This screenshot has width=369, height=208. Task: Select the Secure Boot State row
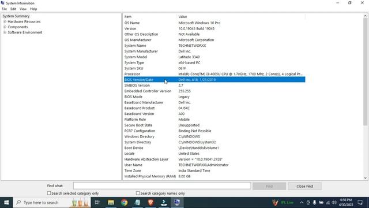tap(214, 125)
